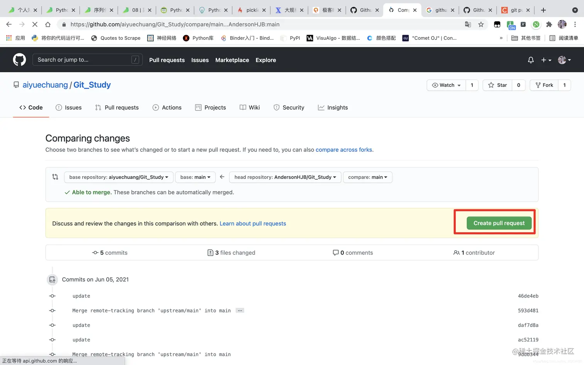Open the Chrome three-dot menu
The width and height of the screenshot is (584, 365).
pos(575,24)
